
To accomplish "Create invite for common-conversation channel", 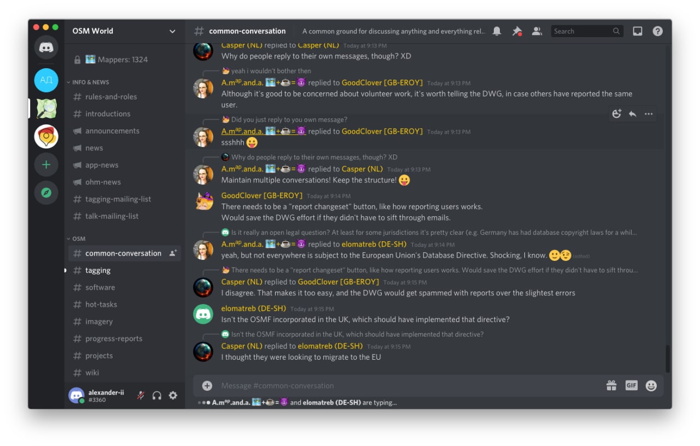I will [173, 253].
